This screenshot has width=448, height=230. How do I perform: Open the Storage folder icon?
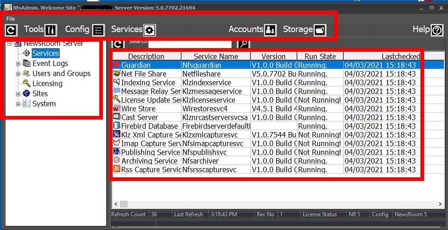(320, 30)
